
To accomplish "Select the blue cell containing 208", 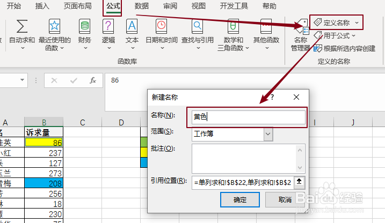I will [43, 183].
